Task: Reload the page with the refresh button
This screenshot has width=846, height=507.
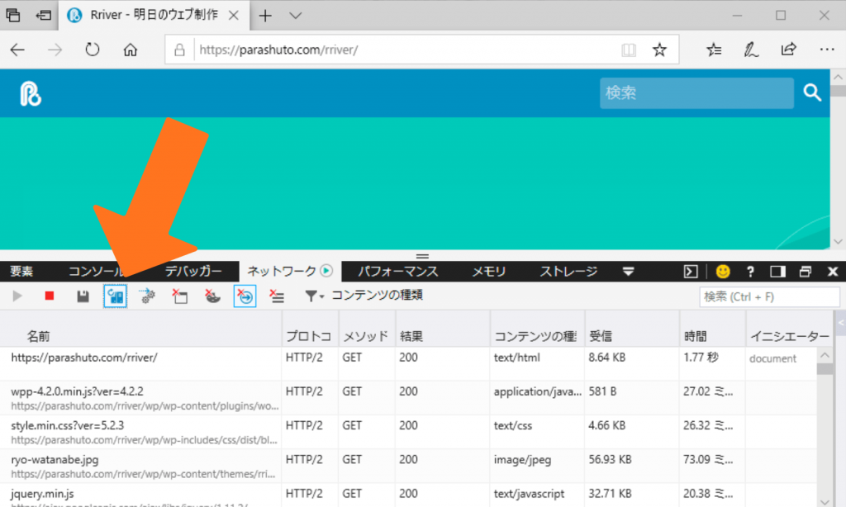Action: point(90,50)
